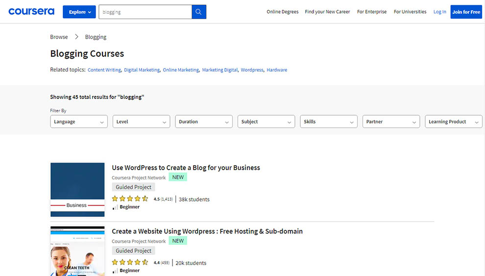Open the Content Writing related topic
Viewport: 485px width, 276px height.
click(104, 70)
